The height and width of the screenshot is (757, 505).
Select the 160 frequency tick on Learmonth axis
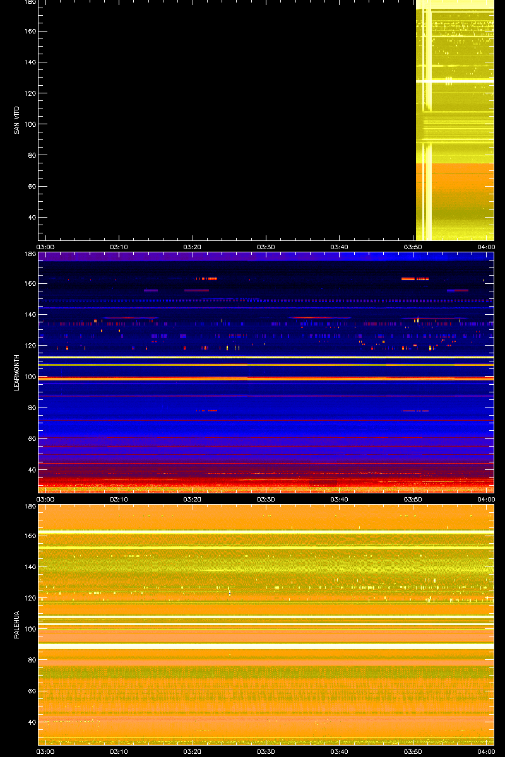click(29, 284)
